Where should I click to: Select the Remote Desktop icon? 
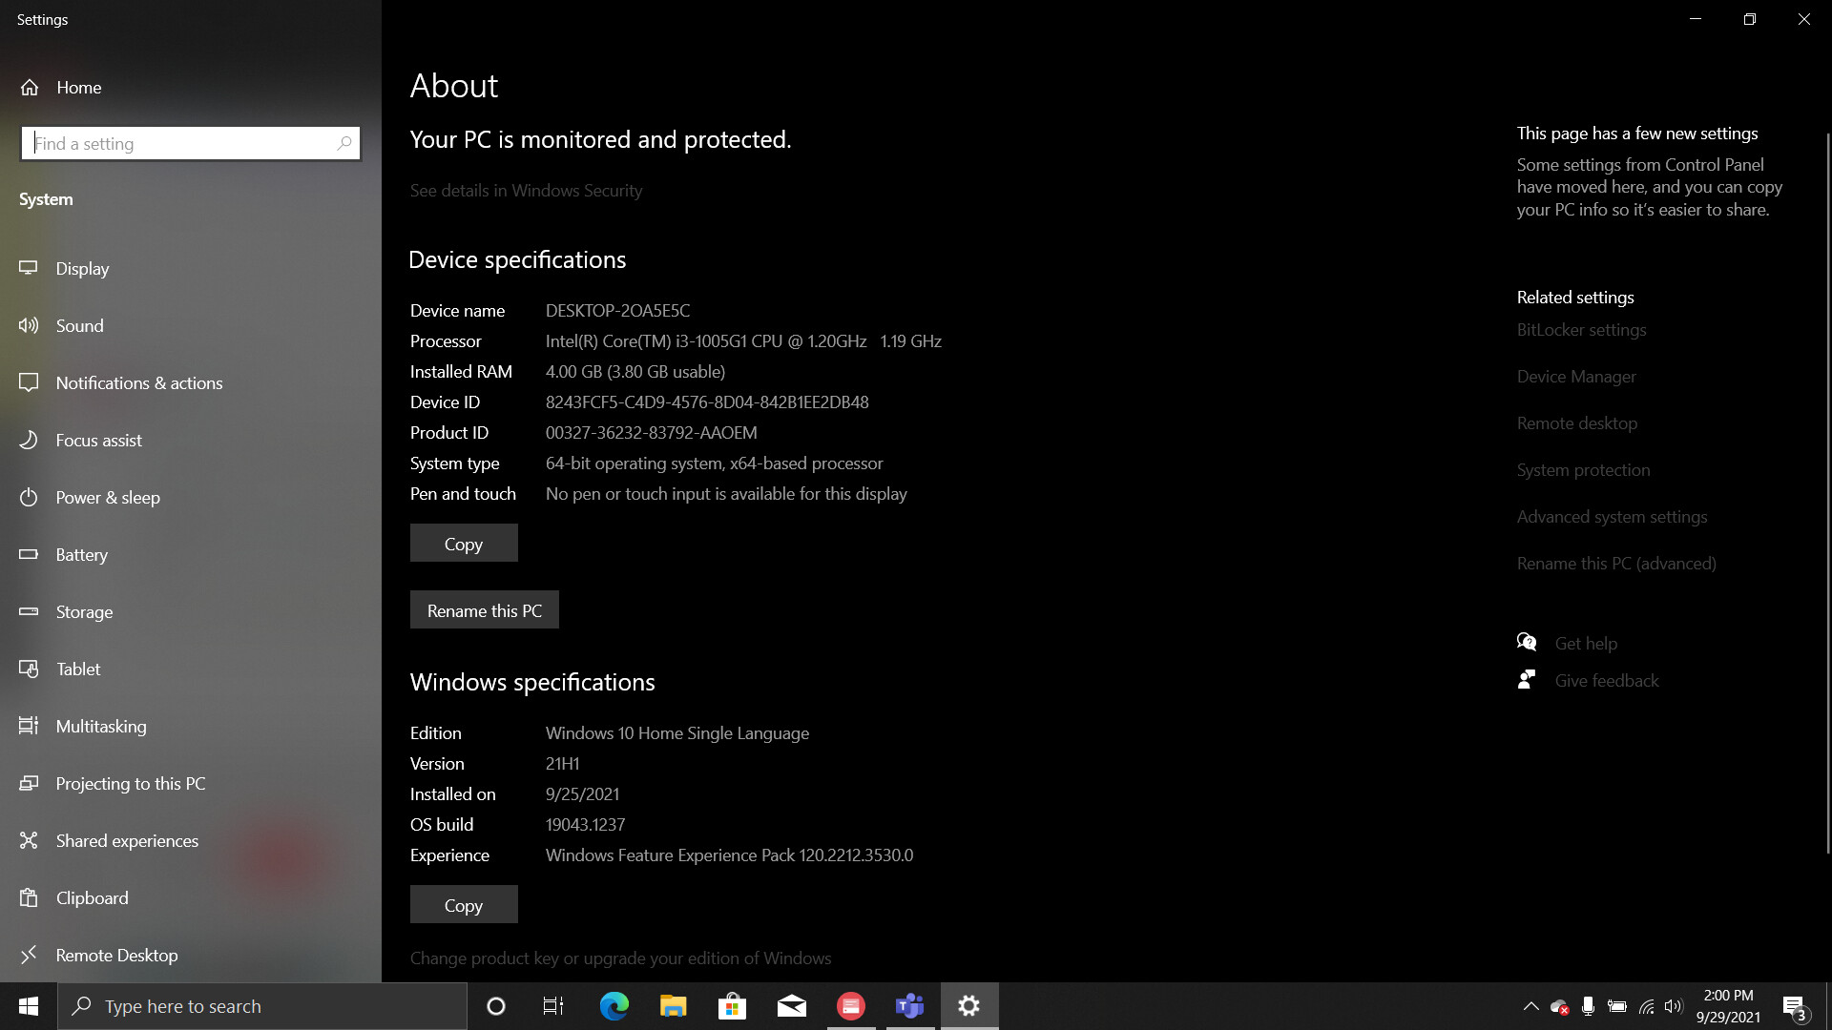(x=29, y=955)
